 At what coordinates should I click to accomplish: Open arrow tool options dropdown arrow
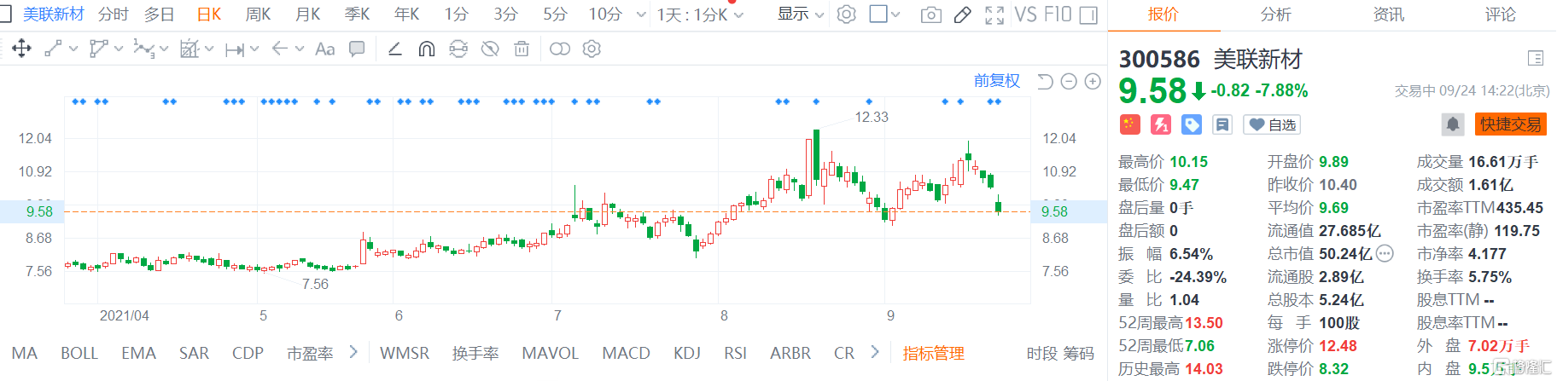pos(300,49)
